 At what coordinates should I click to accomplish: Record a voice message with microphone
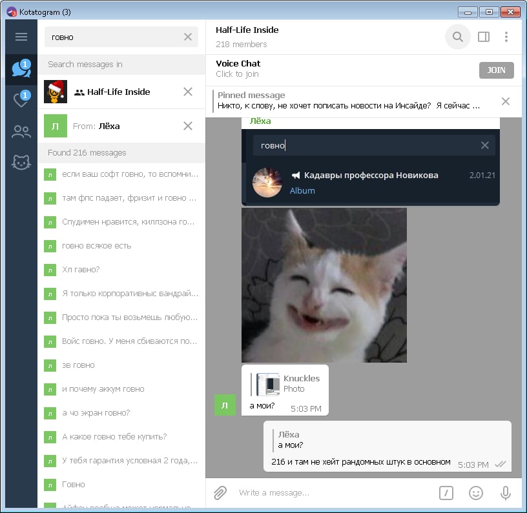point(506,493)
